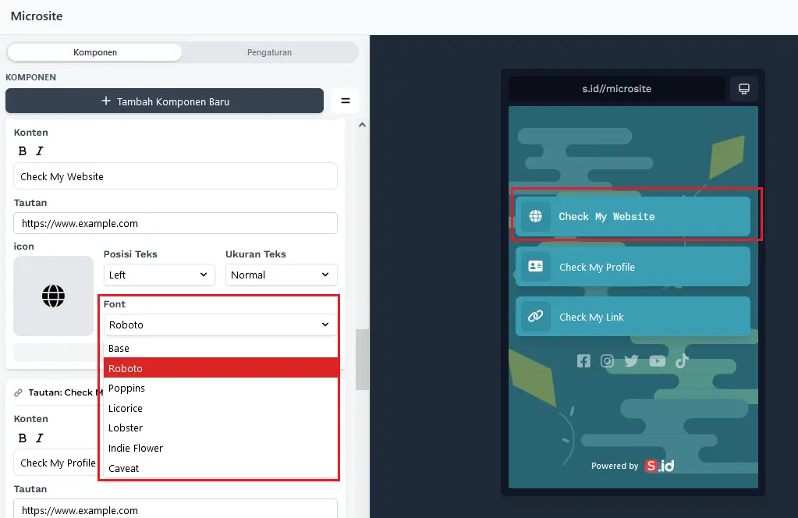
Task: Open the Twitter icon in preview
Action: 631,360
